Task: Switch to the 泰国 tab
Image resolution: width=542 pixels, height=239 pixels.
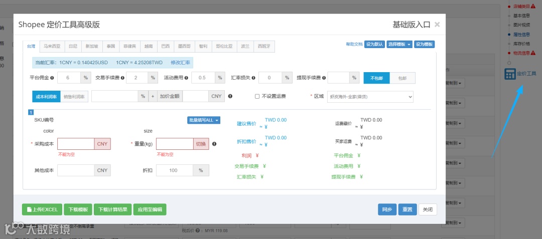Action: coord(111,46)
